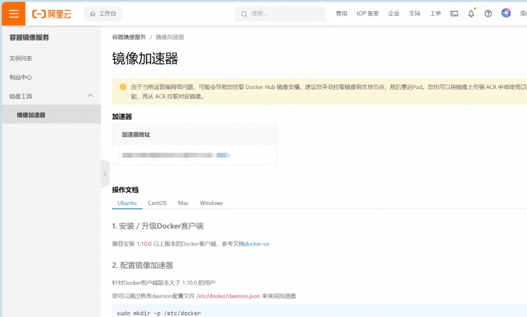The width and height of the screenshot is (527, 317).
Task: Click the 容器镜像服务 sidebar title
Action: click(29, 38)
